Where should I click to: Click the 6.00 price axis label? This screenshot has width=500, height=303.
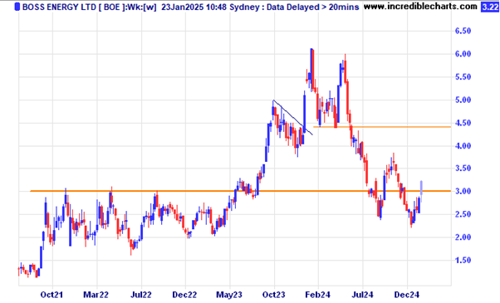pyautogui.click(x=463, y=54)
